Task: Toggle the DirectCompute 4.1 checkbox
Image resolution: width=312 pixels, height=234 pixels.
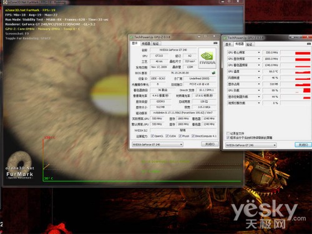Action: (x=193, y=136)
